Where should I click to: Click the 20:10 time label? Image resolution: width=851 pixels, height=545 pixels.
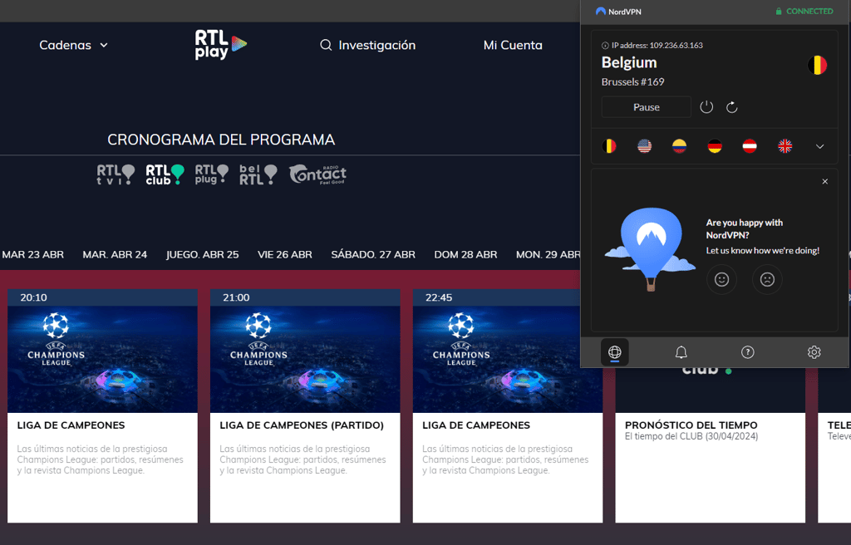point(33,297)
